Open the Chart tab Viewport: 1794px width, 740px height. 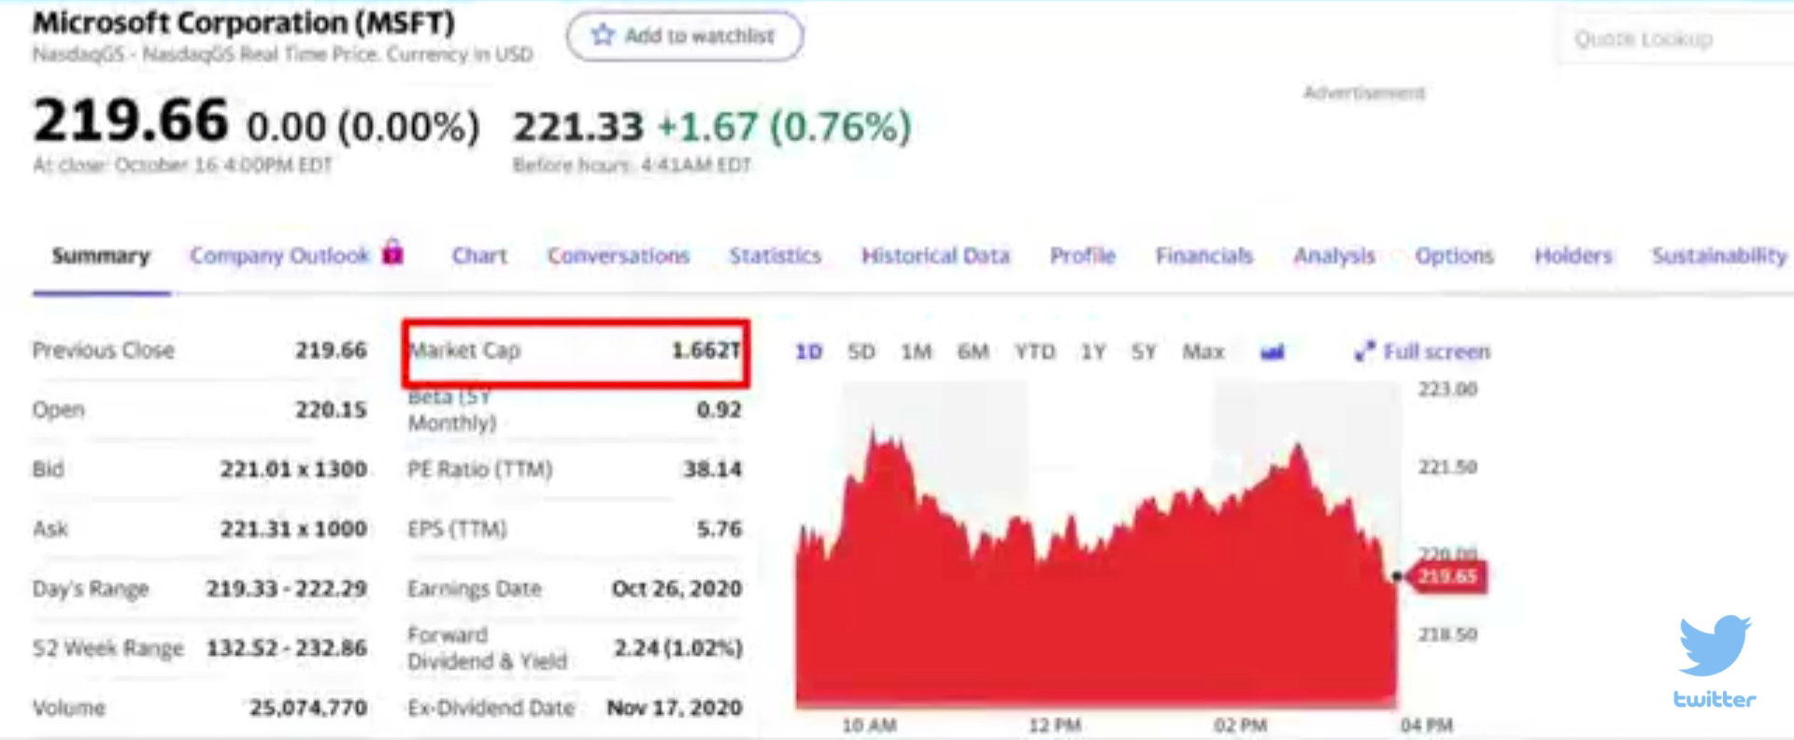479,256
